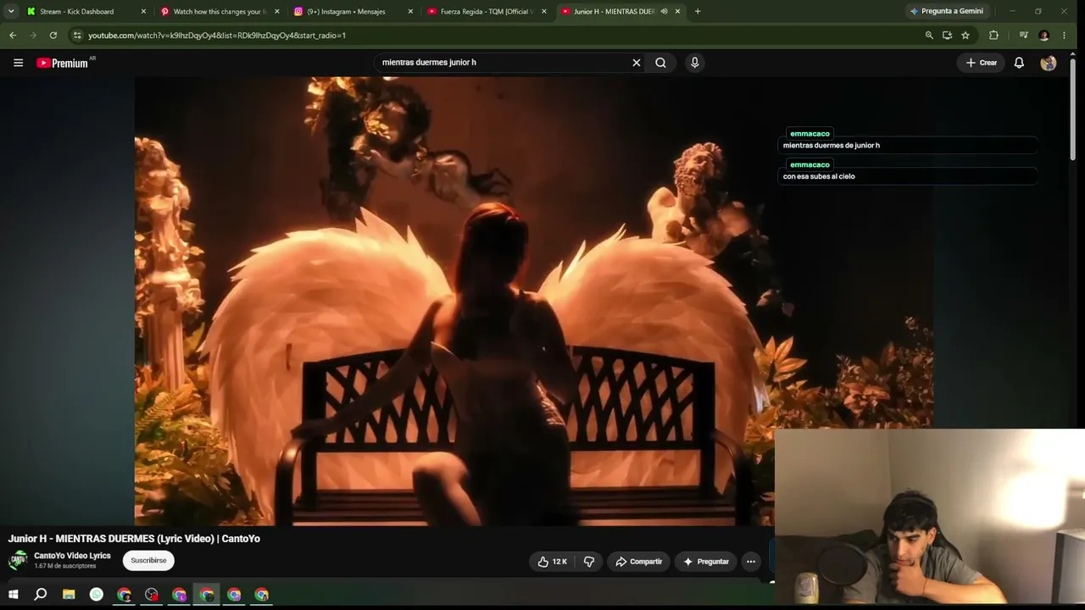Switch to Instagram Mensajes tab
Screen dimensions: 1085x610
tap(346, 12)
